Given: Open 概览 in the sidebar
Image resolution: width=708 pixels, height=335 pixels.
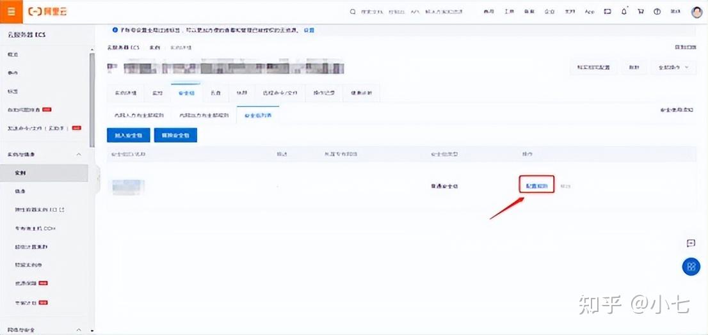Looking at the screenshot, I should (13, 54).
